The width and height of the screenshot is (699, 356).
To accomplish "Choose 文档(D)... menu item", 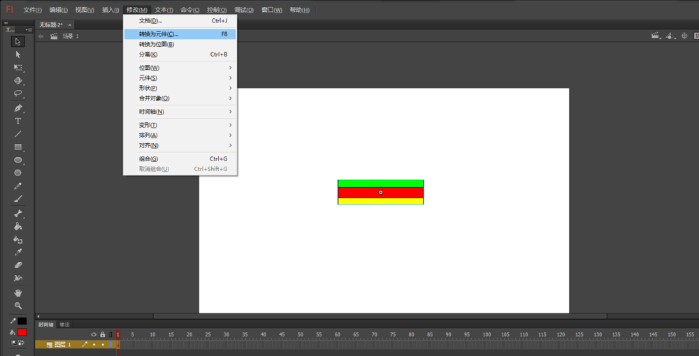I will (180, 20).
